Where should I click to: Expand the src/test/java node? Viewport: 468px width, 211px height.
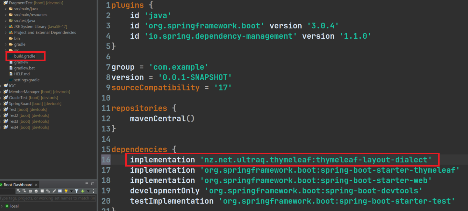pos(6,21)
